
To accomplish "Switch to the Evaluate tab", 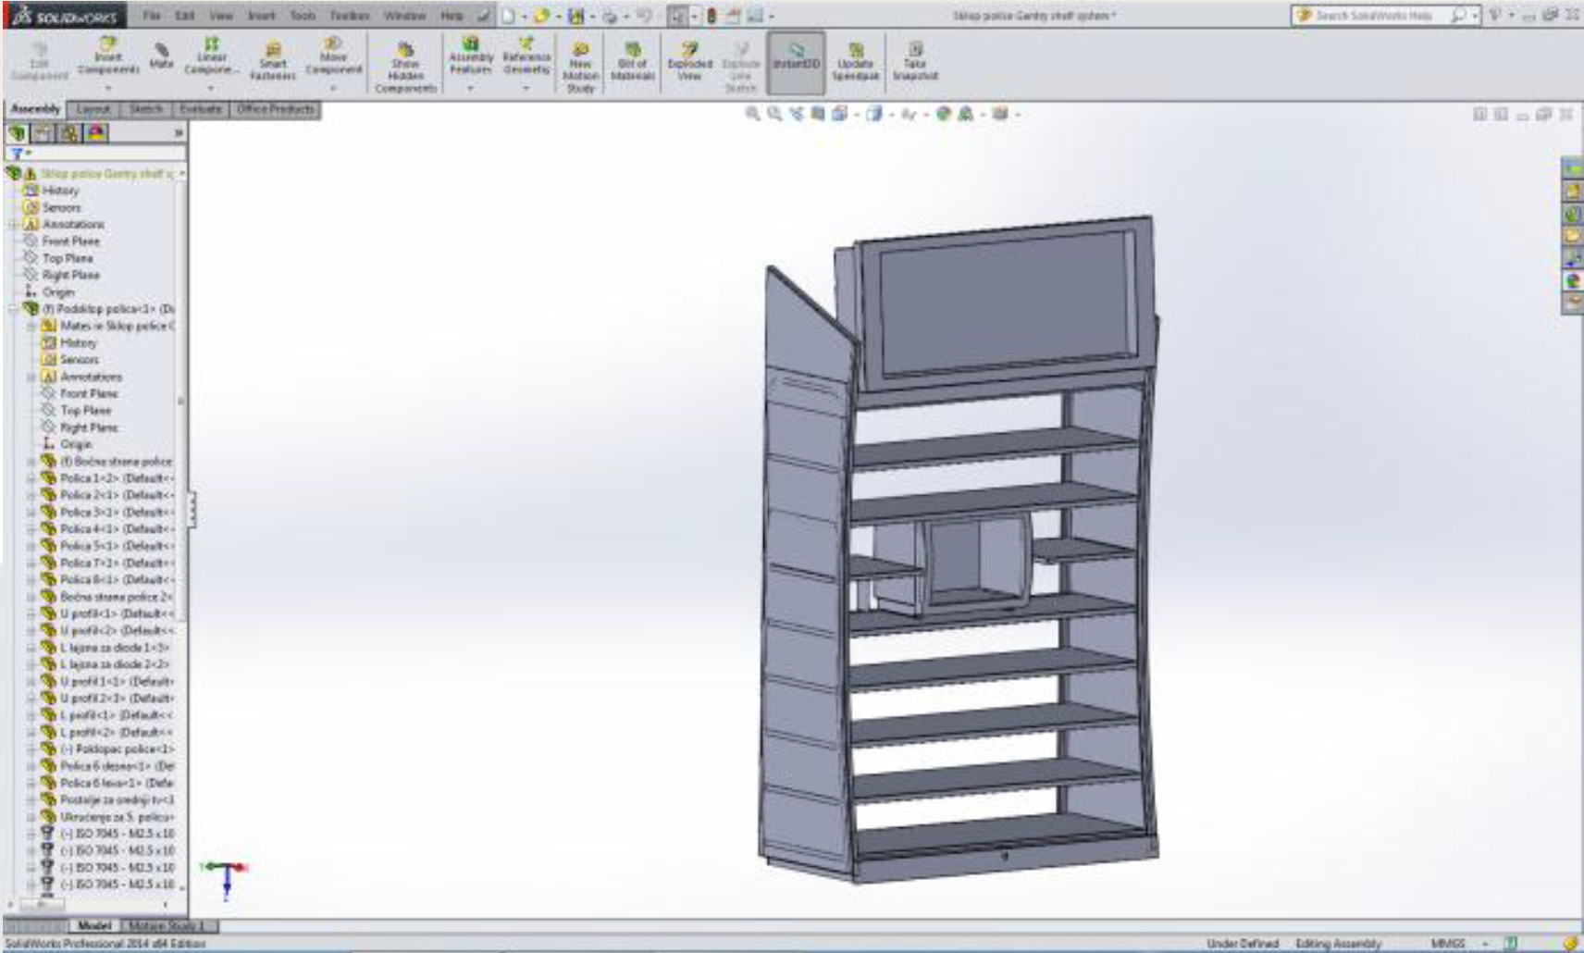I will point(201,109).
